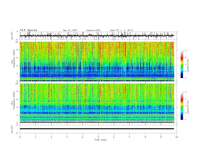Click the "Time (min)" axis title
Image resolution: width=199 pixels, height=154 pixels.
pyautogui.click(x=101, y=140)
